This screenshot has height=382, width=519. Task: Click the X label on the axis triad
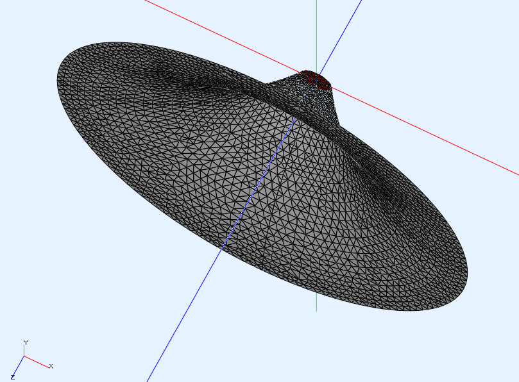51,366
